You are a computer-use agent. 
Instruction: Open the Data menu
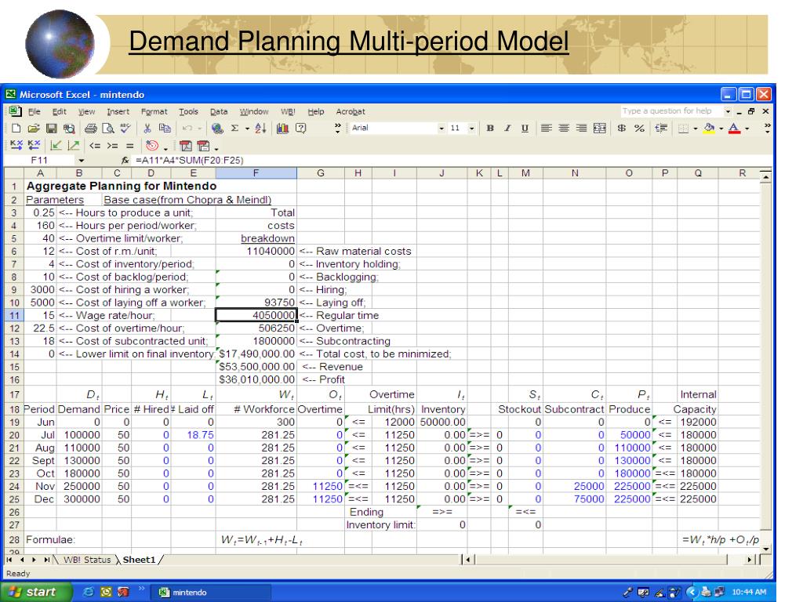click(219, 111)
